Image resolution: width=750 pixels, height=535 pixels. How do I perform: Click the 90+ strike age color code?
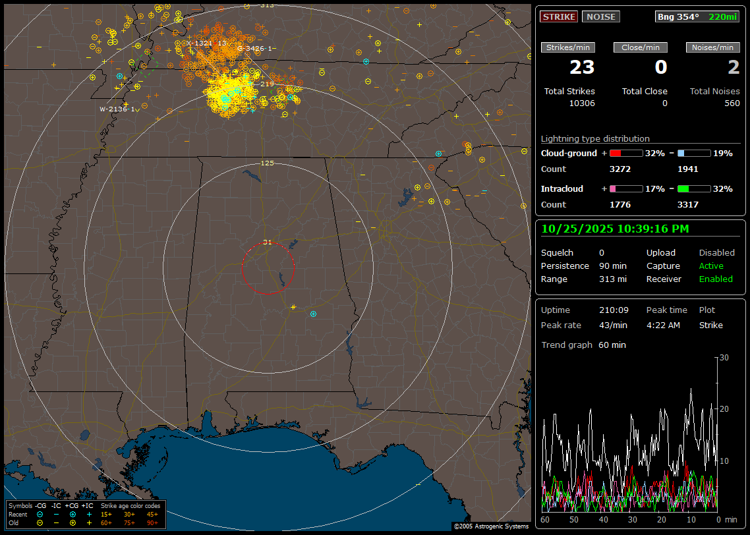tap(152, 522)
